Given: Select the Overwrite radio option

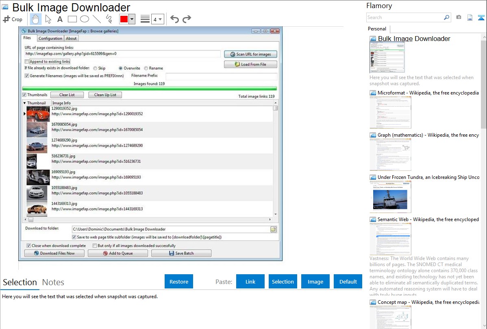Looking at the screenshot, I should [x=120, y=68].
